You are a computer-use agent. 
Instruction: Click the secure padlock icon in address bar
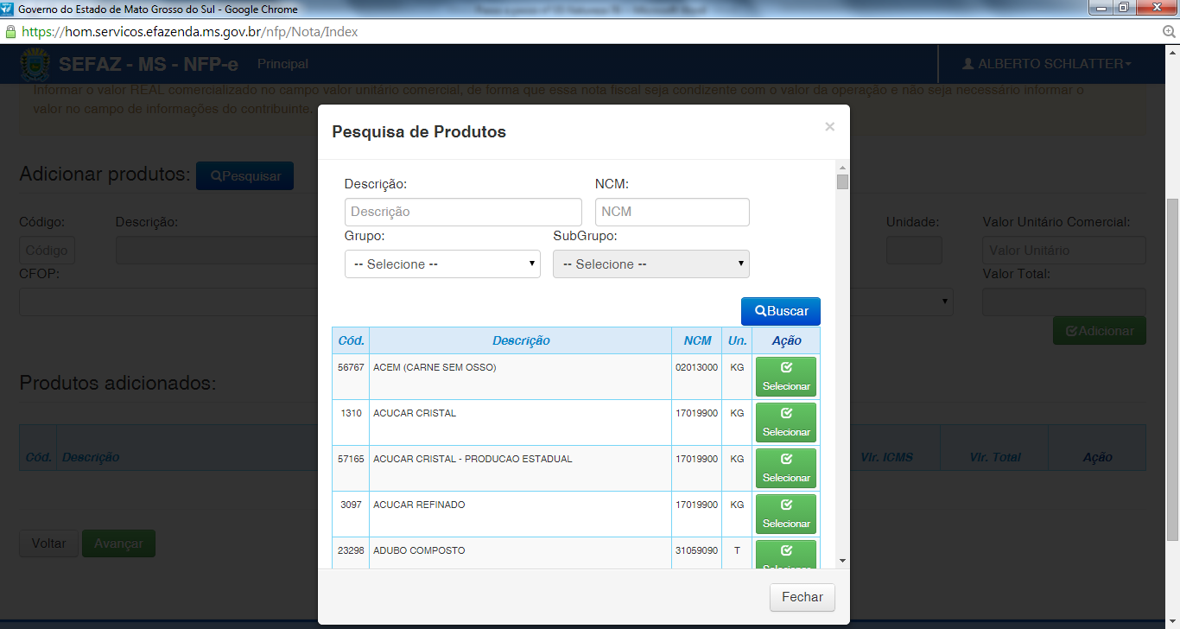(x=10, y=32)
